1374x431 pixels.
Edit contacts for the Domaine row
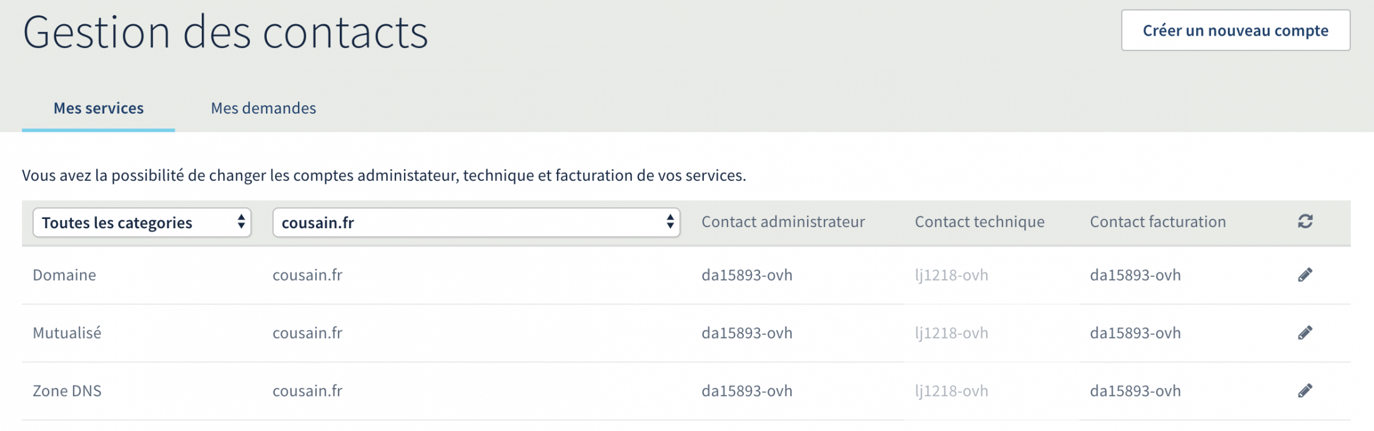click(x=1305, y=275)
